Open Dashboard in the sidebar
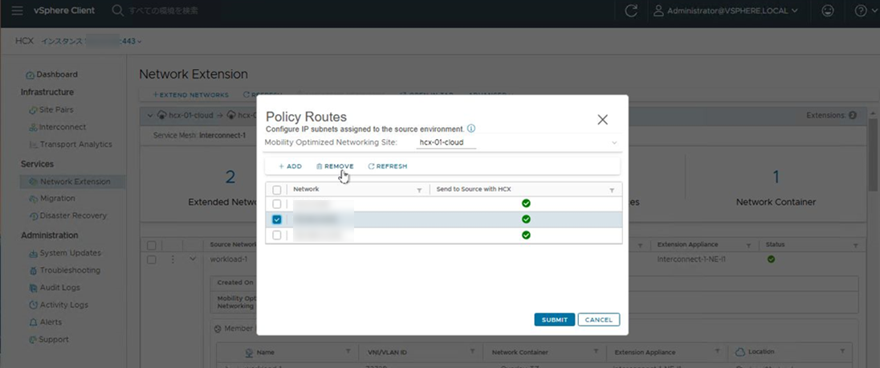Screen dimensions: 880x368 (51, 75)
